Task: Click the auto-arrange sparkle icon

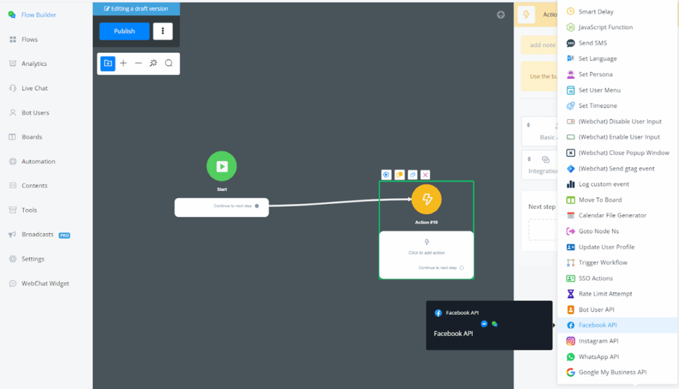Action: click(153, 63)
